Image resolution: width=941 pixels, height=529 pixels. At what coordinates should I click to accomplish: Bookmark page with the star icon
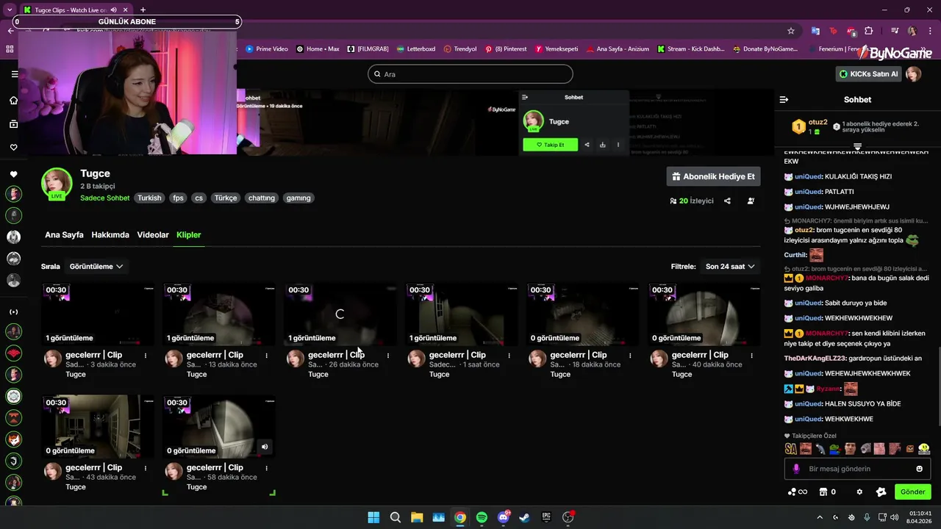[791, 31]
